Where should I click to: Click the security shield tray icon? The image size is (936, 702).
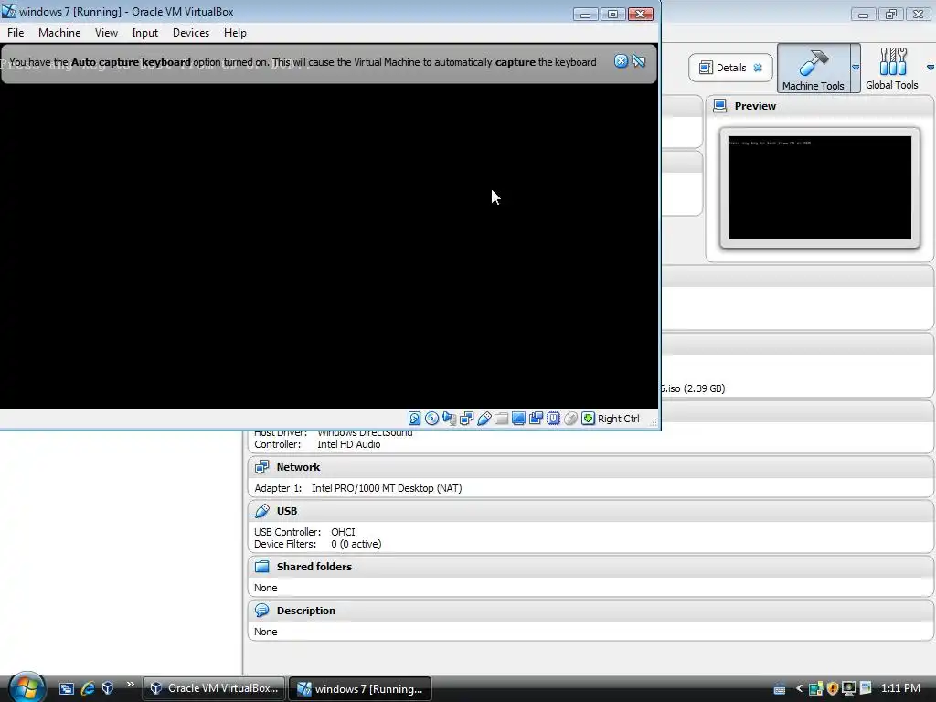pos(832,688)
